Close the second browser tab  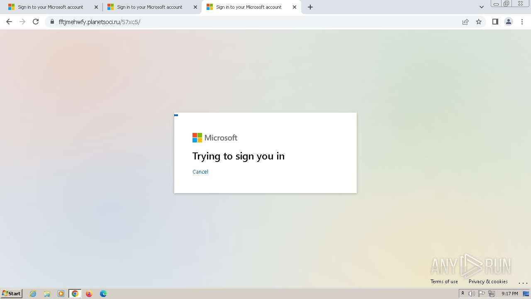click(x=195, y=7)
